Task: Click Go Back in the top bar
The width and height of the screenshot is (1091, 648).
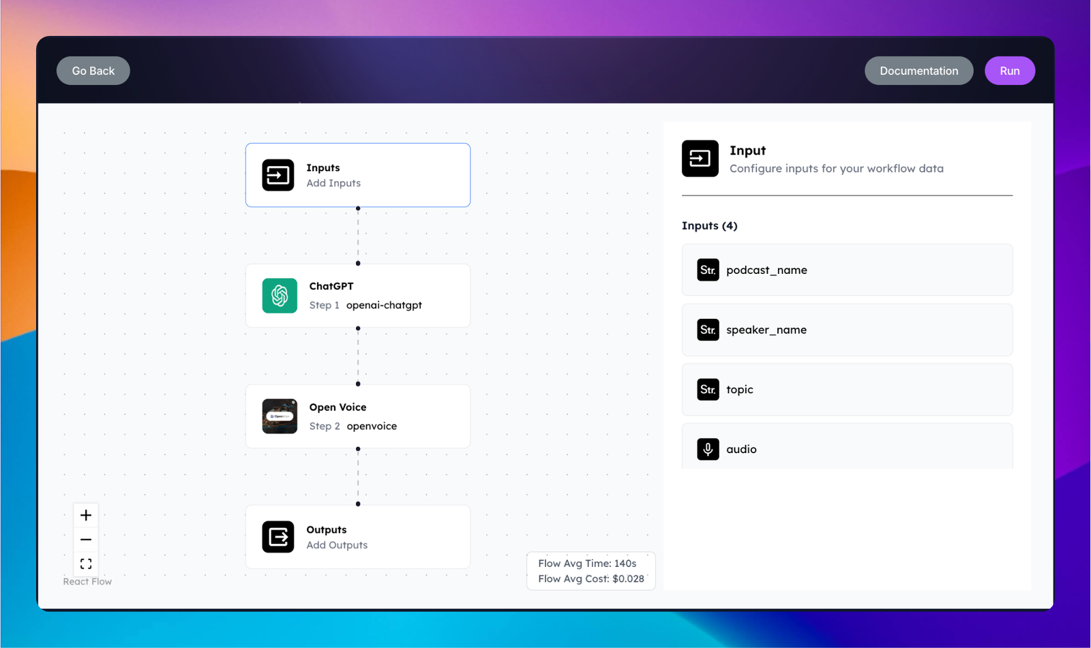Action: 93,70
